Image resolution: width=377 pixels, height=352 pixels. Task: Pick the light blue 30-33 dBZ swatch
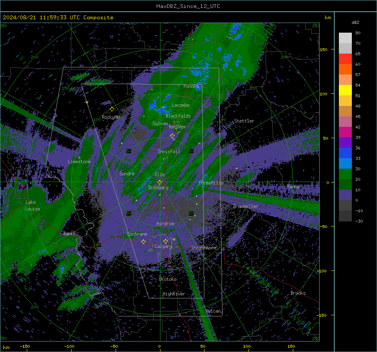(345, 164)
